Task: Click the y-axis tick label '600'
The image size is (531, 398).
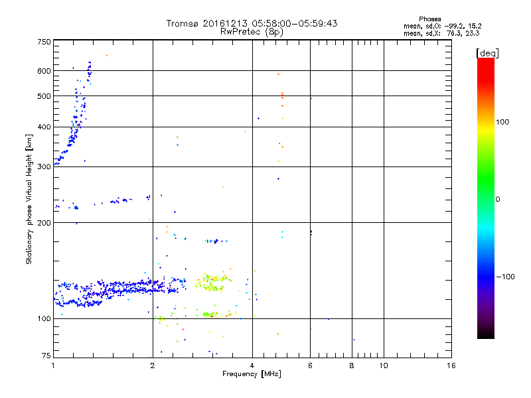Action: point(44,71)
